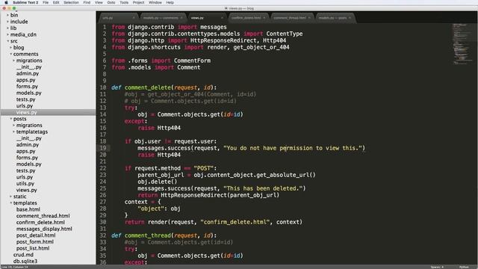
Task: Open base.html in templates
Action: click(x=28, y=209)
